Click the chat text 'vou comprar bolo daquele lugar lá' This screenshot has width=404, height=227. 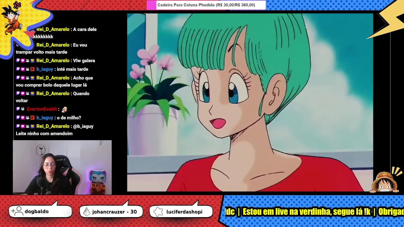click(51, 85)
